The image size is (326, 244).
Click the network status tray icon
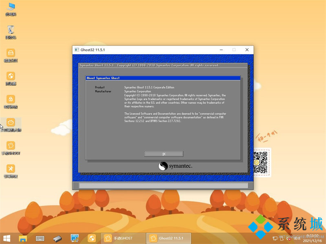275,239
